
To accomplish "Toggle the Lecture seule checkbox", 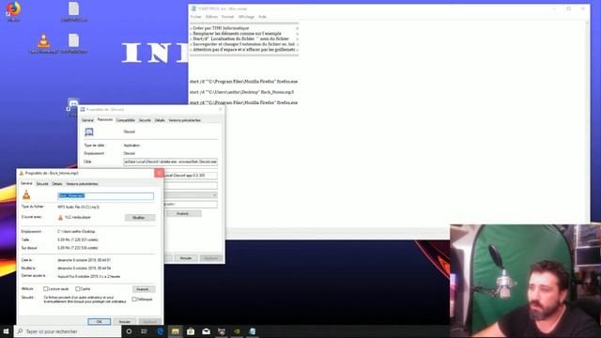I will point(46,288).
